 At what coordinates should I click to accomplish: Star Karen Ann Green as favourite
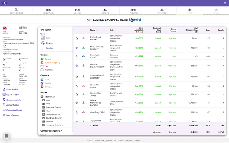coord(77,86)
